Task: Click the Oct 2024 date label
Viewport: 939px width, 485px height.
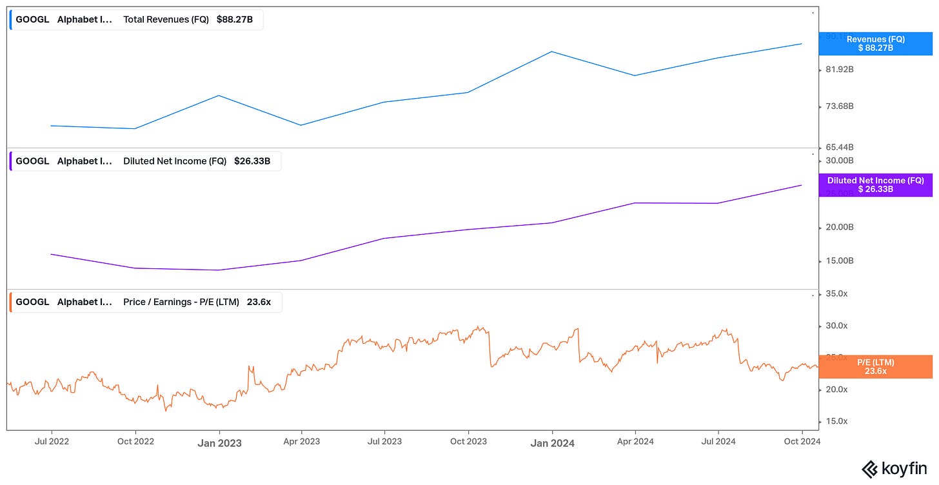Action: click(802, 442)
